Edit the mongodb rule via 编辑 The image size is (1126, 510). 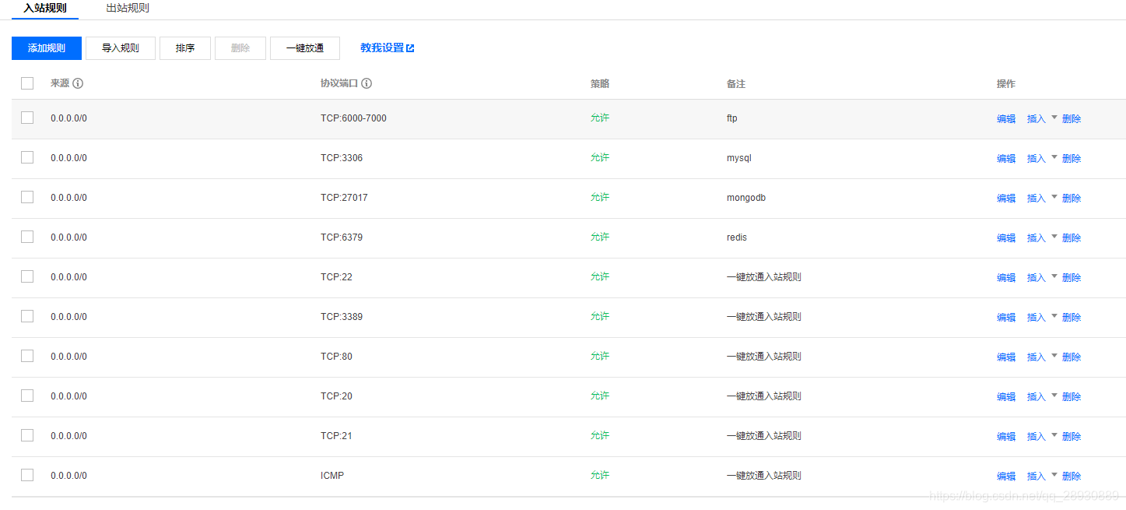click(x=1006, y=199)
